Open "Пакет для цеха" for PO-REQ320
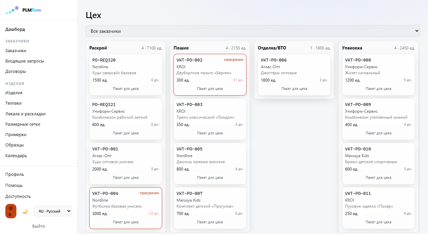 126,89
